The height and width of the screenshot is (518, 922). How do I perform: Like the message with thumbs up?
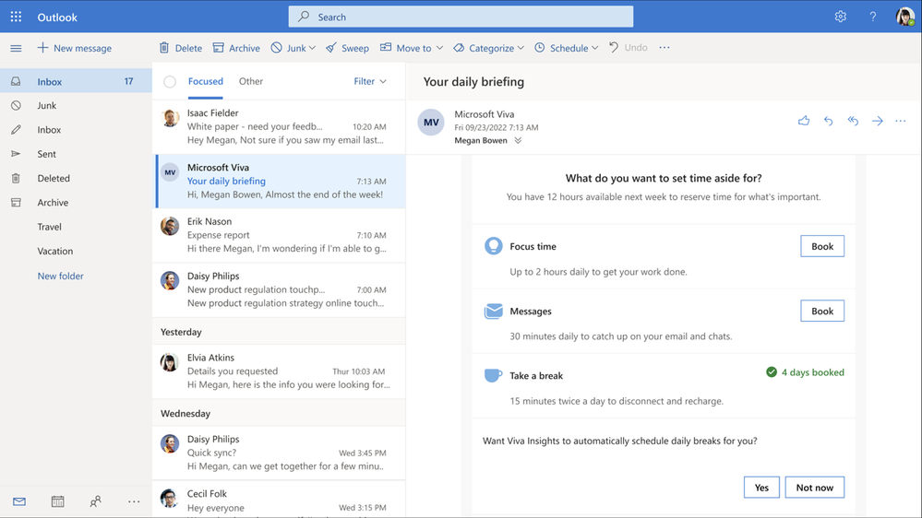click(x=804, y=121)
